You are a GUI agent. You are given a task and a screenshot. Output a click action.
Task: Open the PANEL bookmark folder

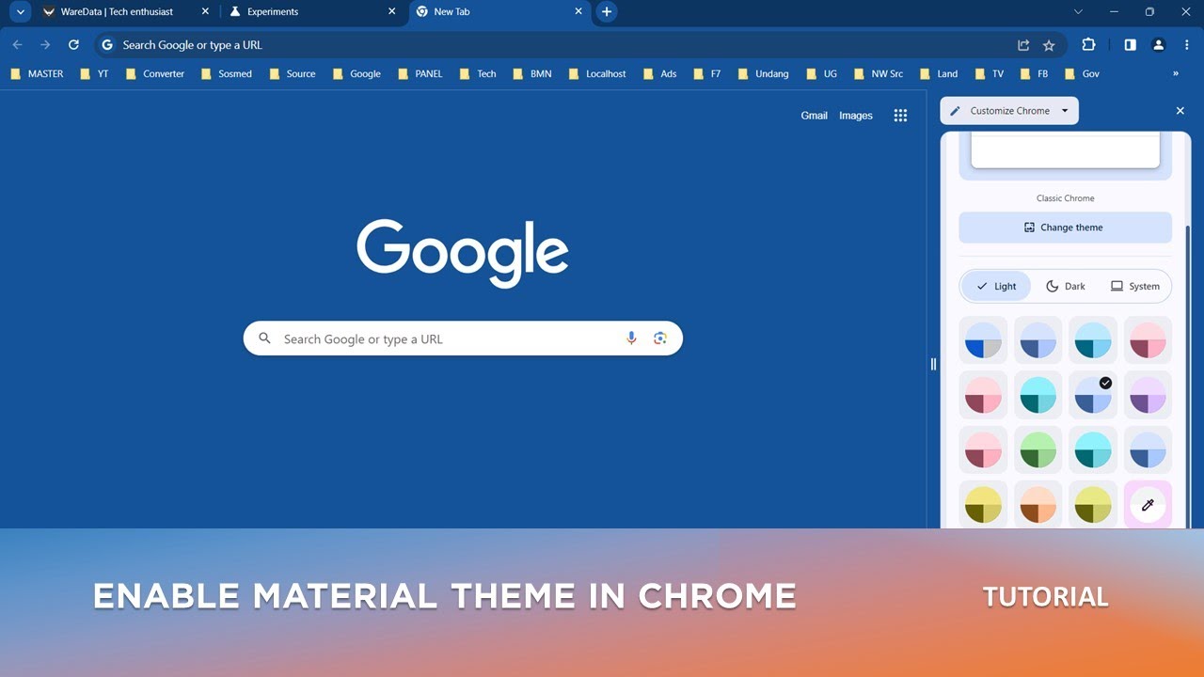(x=420, y=73)
